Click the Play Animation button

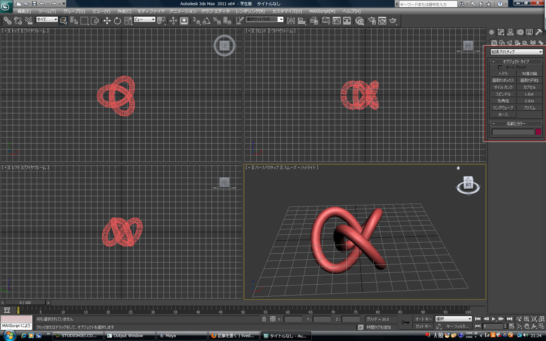[x=494, y=319]
